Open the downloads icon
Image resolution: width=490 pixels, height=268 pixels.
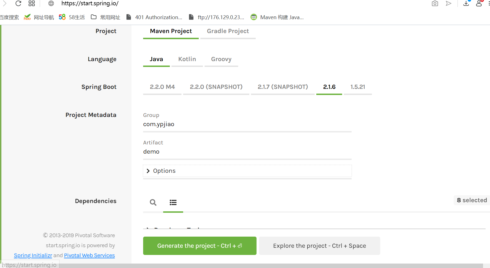pyautogui.click(x=466, y=3)
